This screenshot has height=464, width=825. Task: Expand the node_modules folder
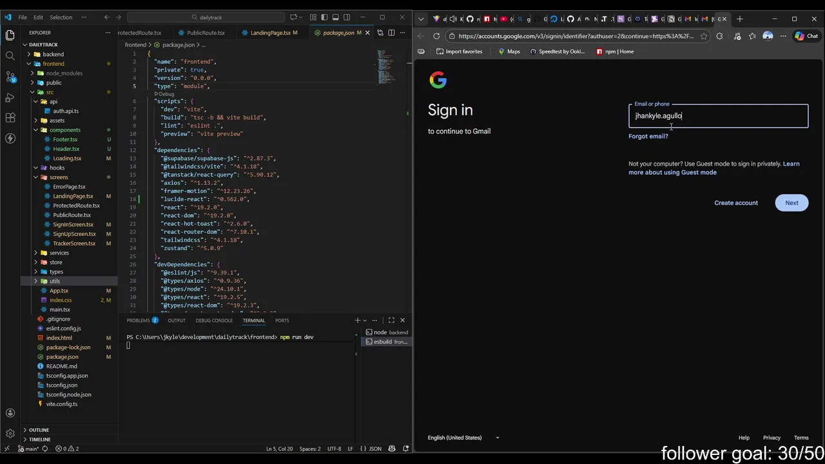pyautogui.click(x=32, y=73)
